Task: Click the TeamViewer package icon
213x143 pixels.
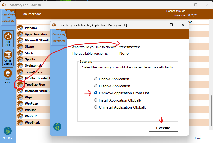Action: coord(20,72)
